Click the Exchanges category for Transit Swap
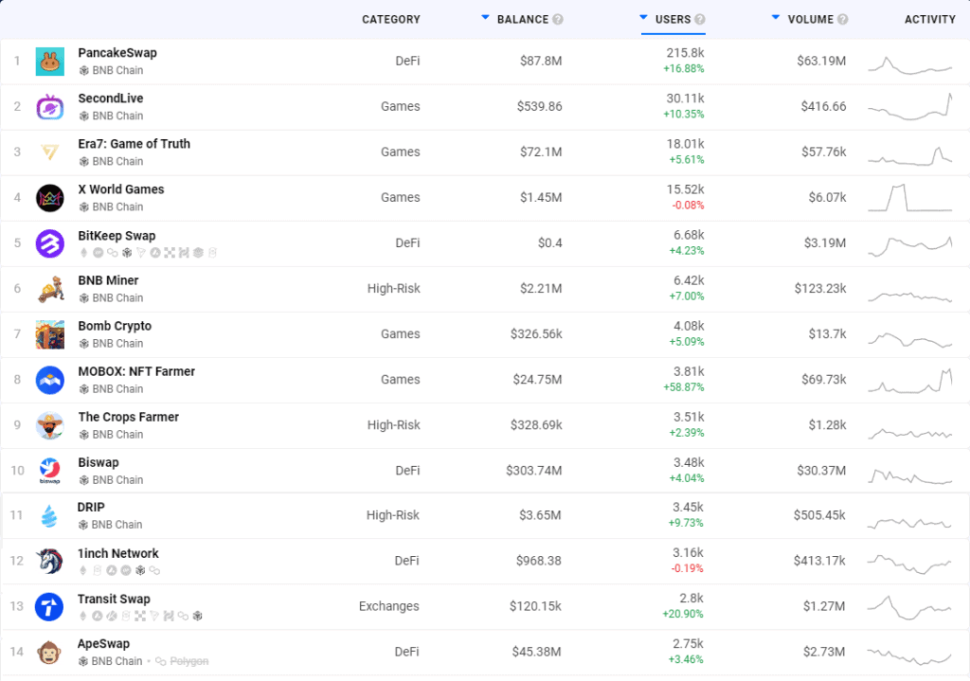 tap(389, 606)
